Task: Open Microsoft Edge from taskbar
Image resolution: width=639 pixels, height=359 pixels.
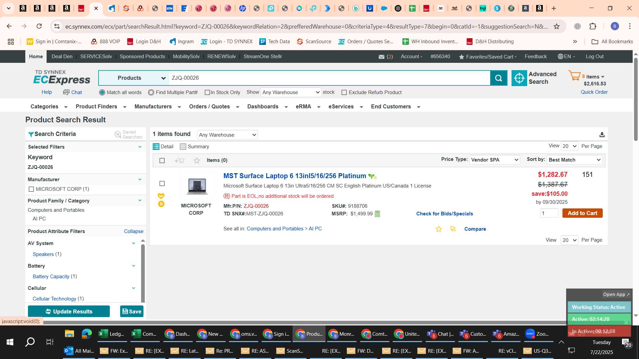Action: (87, 334)
